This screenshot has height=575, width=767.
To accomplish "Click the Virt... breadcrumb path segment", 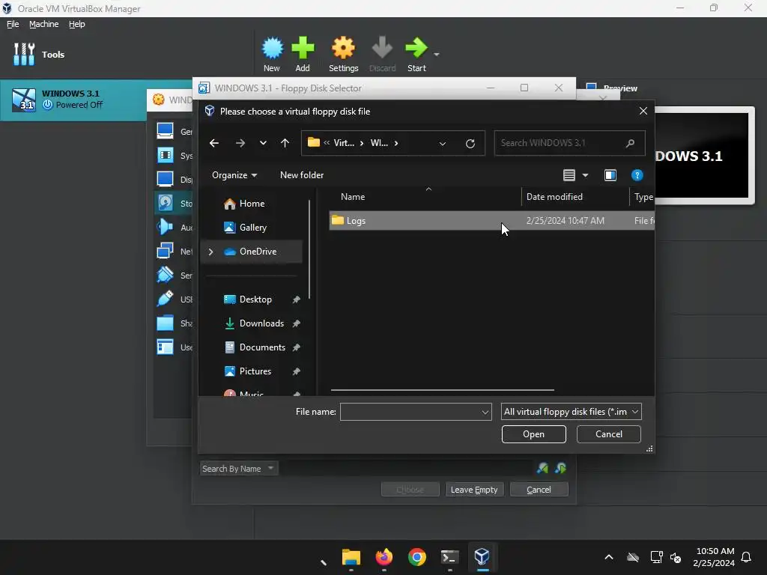I will coord(344,143).
